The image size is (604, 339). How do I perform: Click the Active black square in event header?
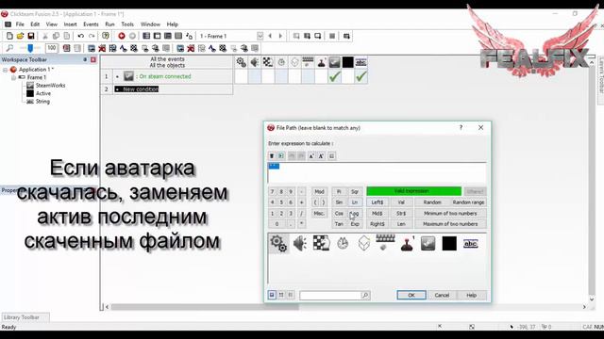(347, 62)
